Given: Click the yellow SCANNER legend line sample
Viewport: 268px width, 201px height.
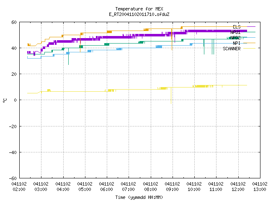Looking at the screenshot, I should (x=250, y=49).
